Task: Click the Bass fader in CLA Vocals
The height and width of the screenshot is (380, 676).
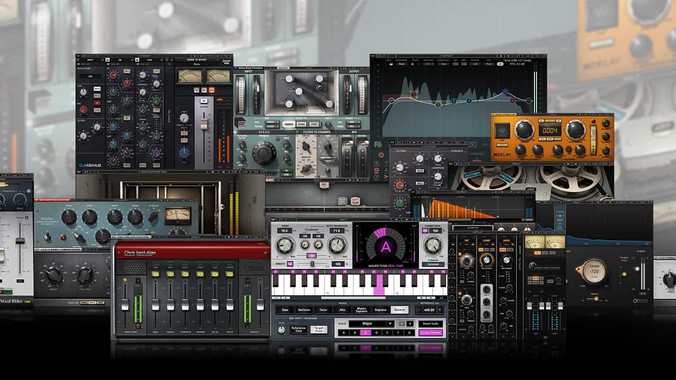Action: [156, 305]
